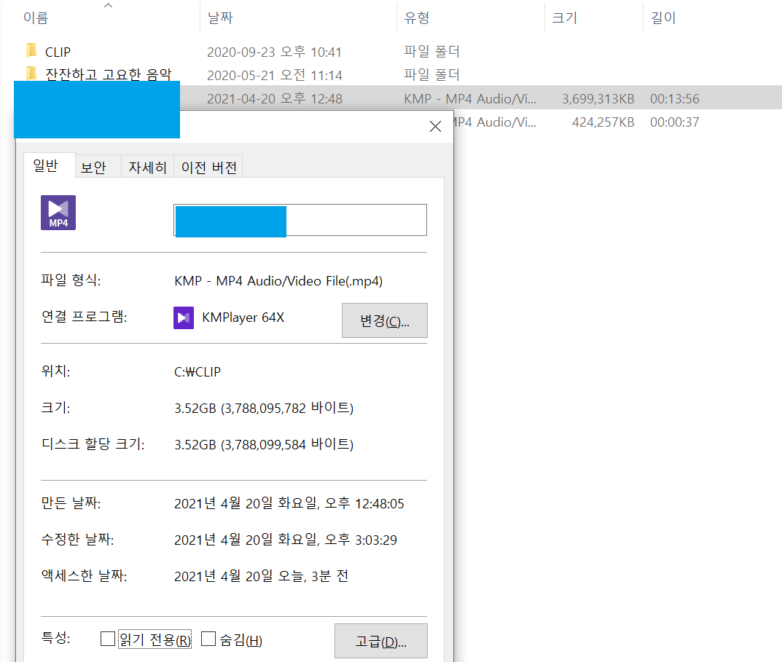The width and height of the screenshot is (782, 662).
Task: Sort files by the 날짜 column header
Action: 220,18
